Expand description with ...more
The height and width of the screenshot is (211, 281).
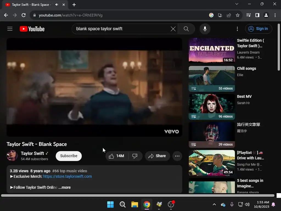click(x=64, y=187)
